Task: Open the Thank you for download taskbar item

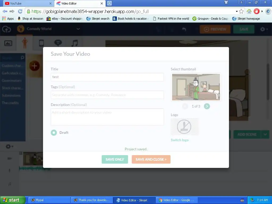Action: 92,200
